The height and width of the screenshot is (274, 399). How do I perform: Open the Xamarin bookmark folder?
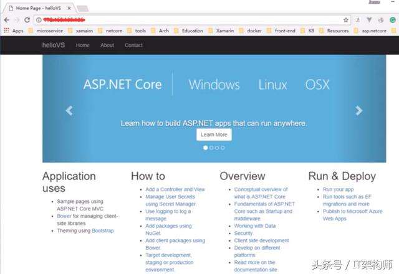click(x=219, y=30)
